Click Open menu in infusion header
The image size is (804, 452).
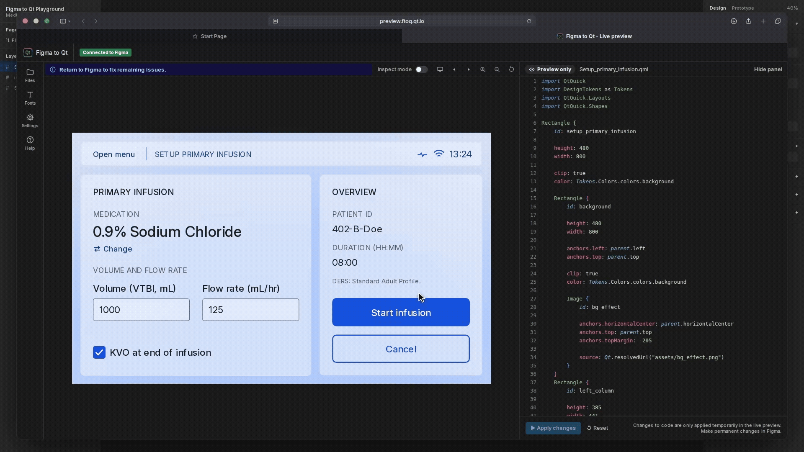(114, 154)
